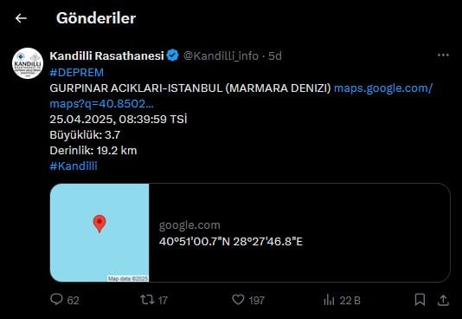Open the google.com coordinates link card

click(x=250, y=232)
